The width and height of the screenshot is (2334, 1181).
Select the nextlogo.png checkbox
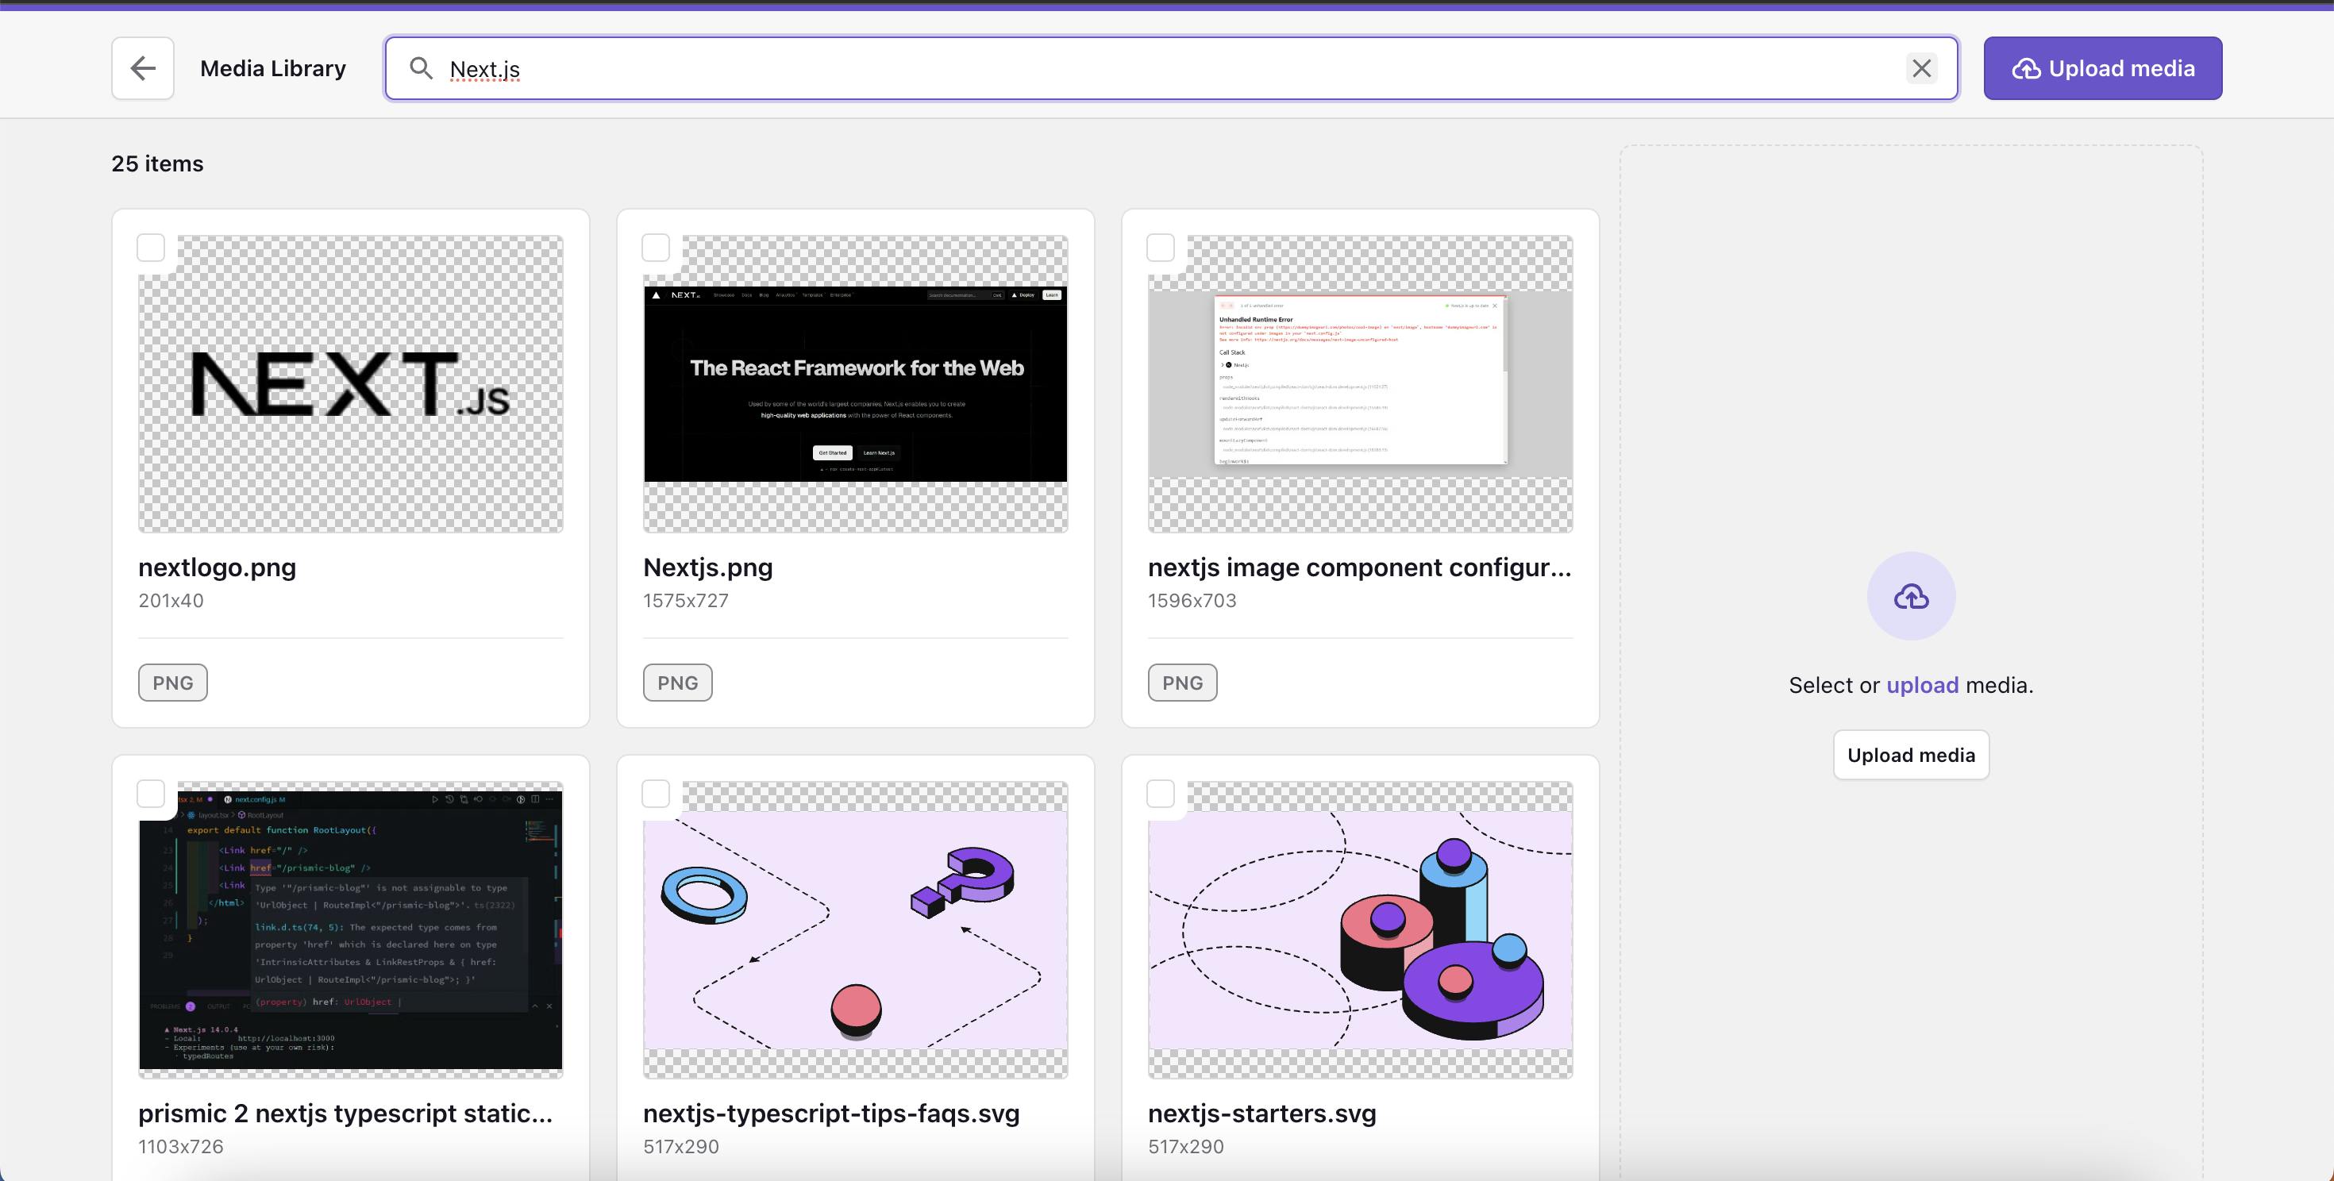point(152,248)
